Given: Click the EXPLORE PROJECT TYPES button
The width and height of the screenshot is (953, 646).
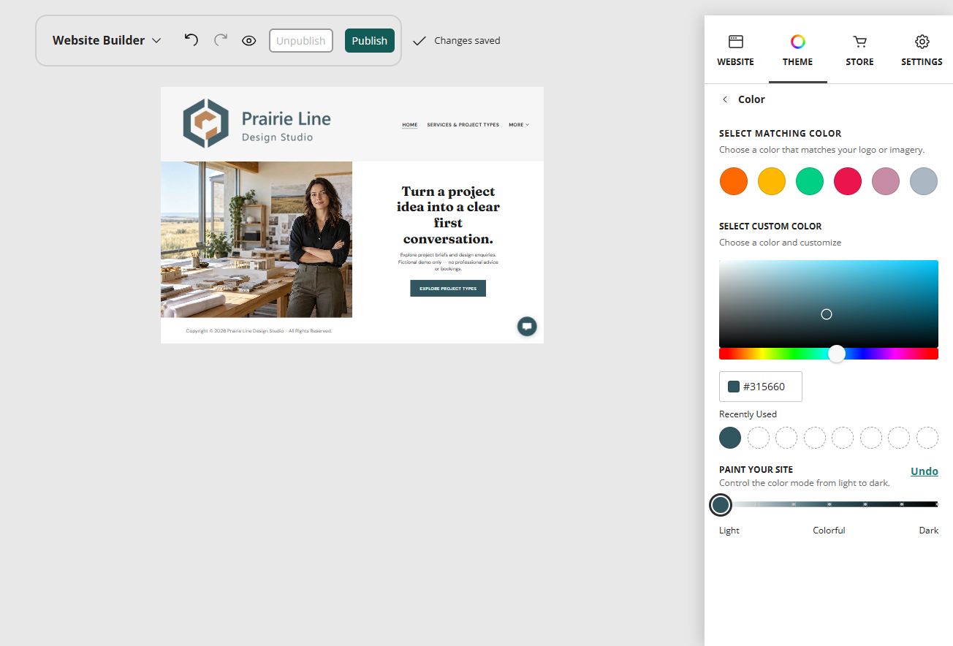Looking at the screenshot, I should (x=448, y=289).
